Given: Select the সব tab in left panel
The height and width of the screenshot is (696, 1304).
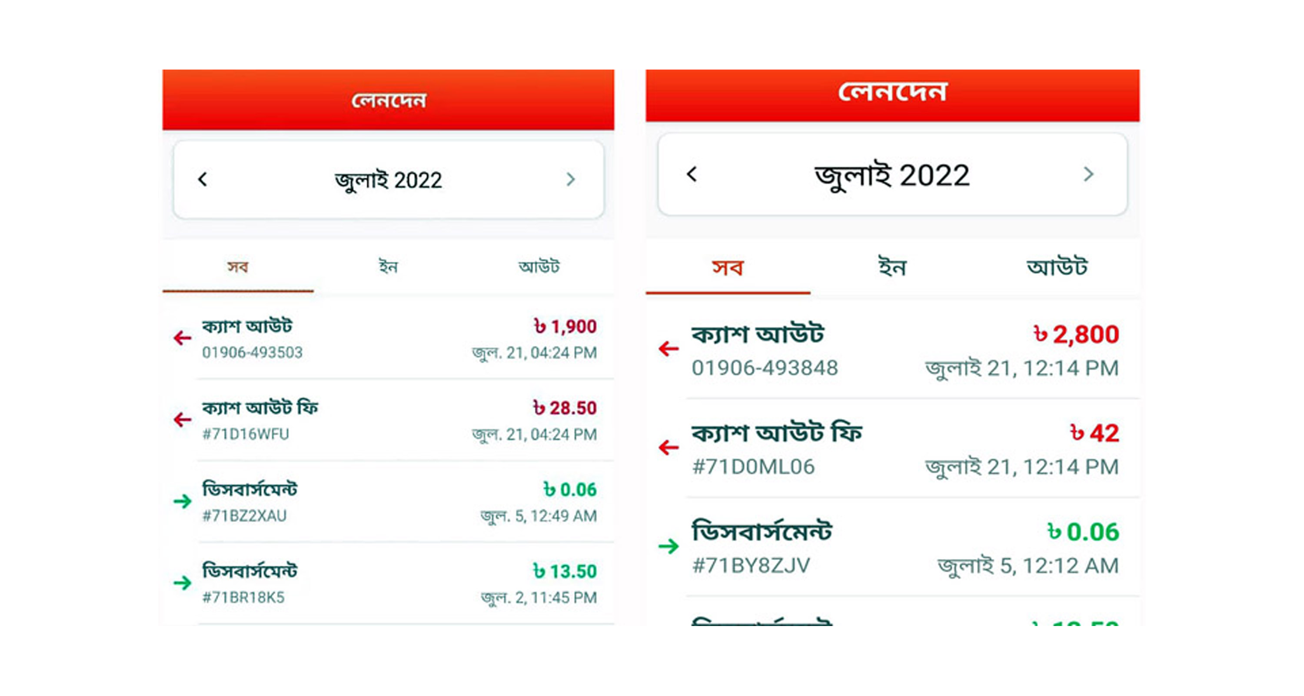Looking at the screenshot, I should pos(238,266).
